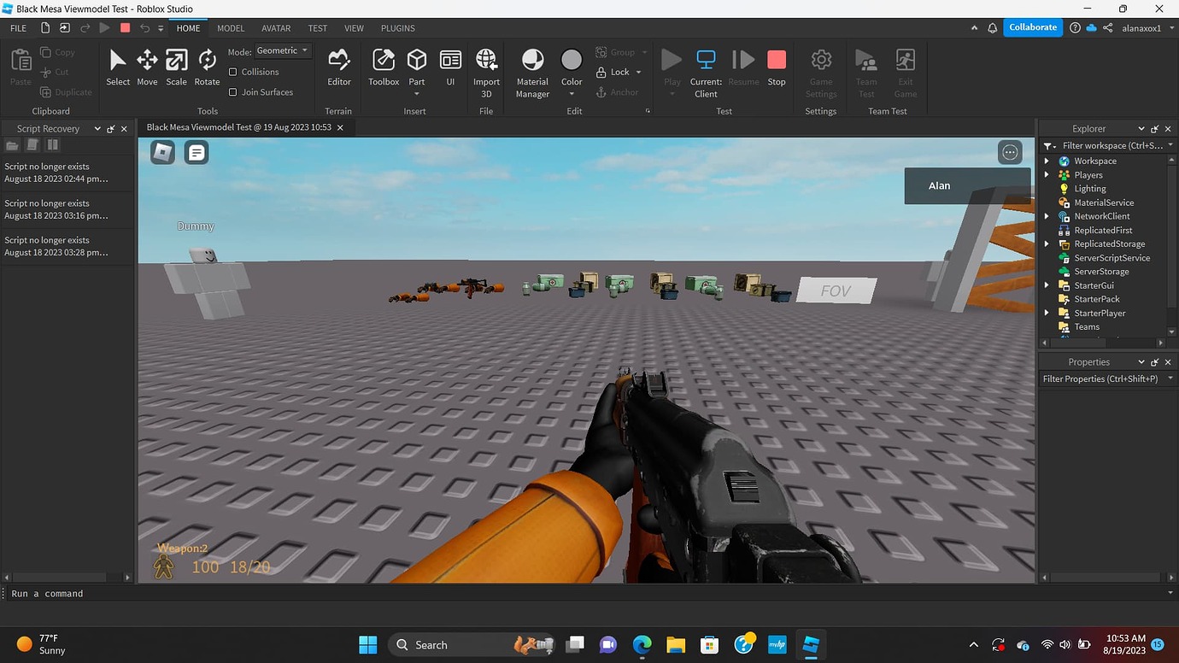Activate the Scale tool
The height and width of the screenshot is (663, 1179).
point(176,64)
